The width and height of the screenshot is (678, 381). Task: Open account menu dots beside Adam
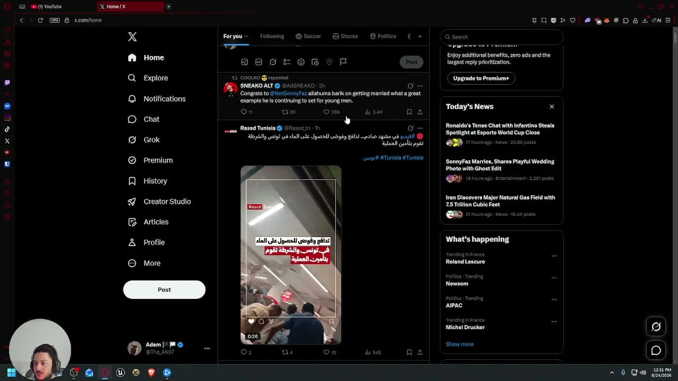(207, 348)
